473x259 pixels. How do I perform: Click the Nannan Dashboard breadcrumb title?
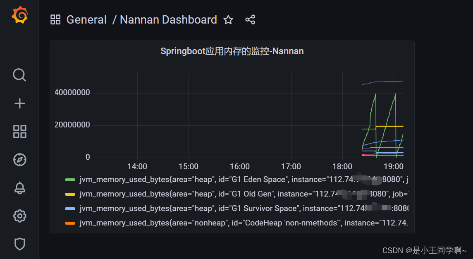point(168,19)
